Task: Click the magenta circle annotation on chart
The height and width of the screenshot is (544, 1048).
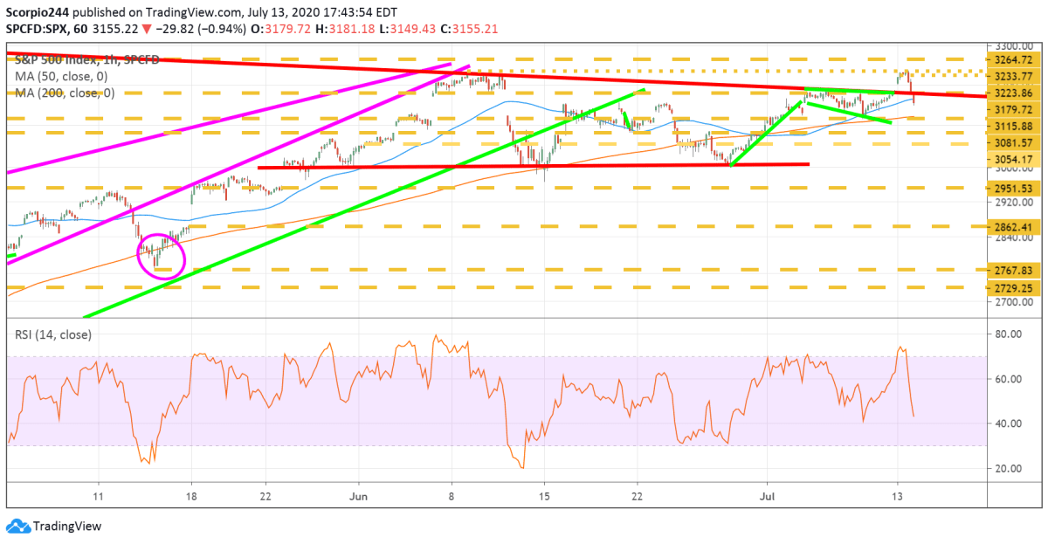Action: (x=162, y=257)
